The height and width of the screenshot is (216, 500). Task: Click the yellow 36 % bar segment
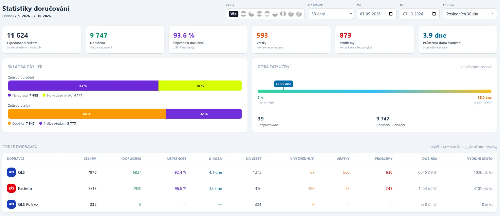click(200, 86)
